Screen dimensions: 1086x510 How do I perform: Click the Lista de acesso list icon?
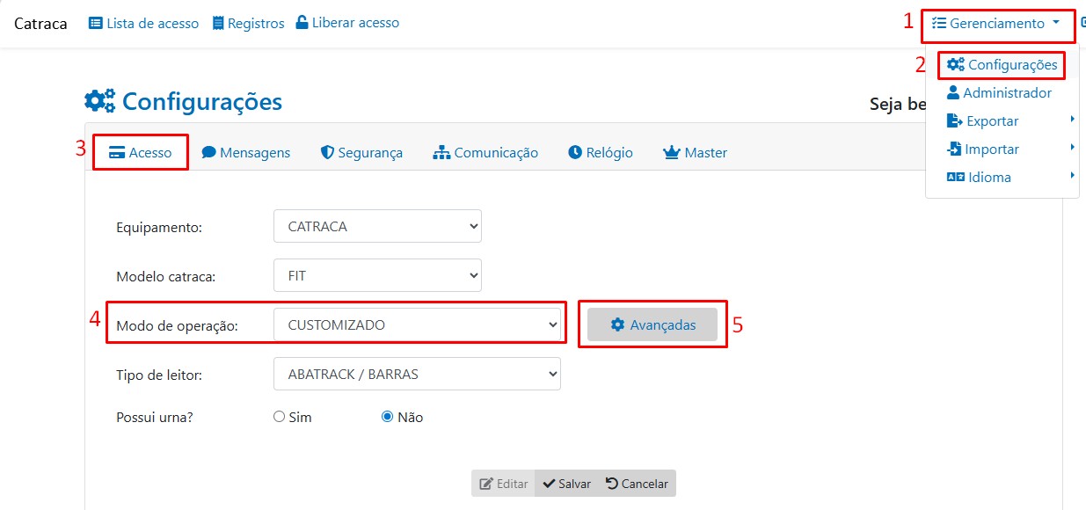point(96,24)
